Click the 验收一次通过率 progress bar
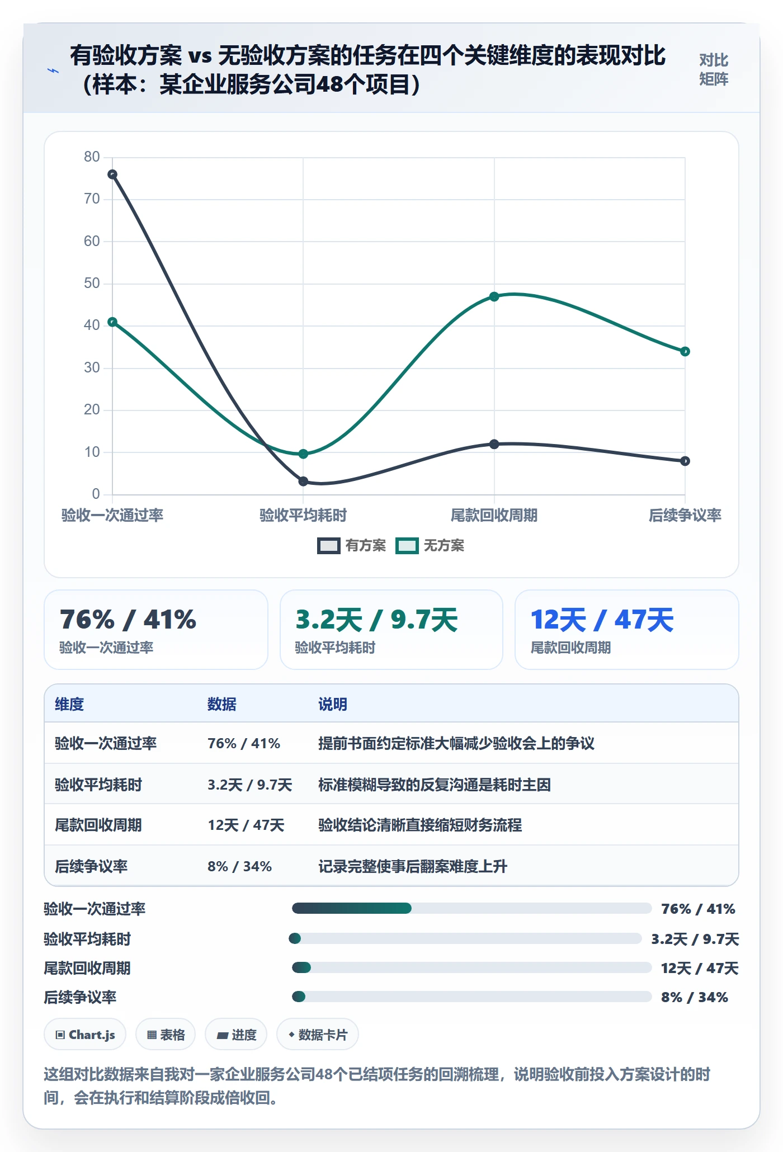The height and width of the screenshot is (1152, 783). (471, 908)
